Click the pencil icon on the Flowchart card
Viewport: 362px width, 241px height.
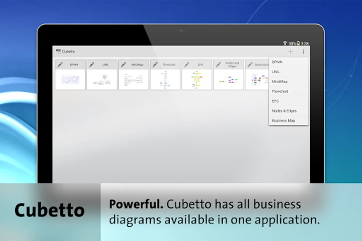(155, 65)
